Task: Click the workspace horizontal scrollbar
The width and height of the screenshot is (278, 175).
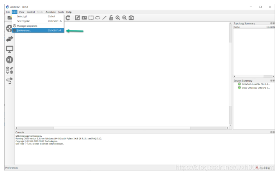Action: 122,128
